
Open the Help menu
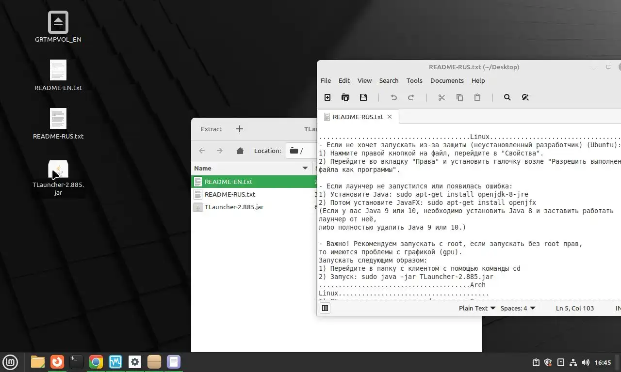(478, 80)
